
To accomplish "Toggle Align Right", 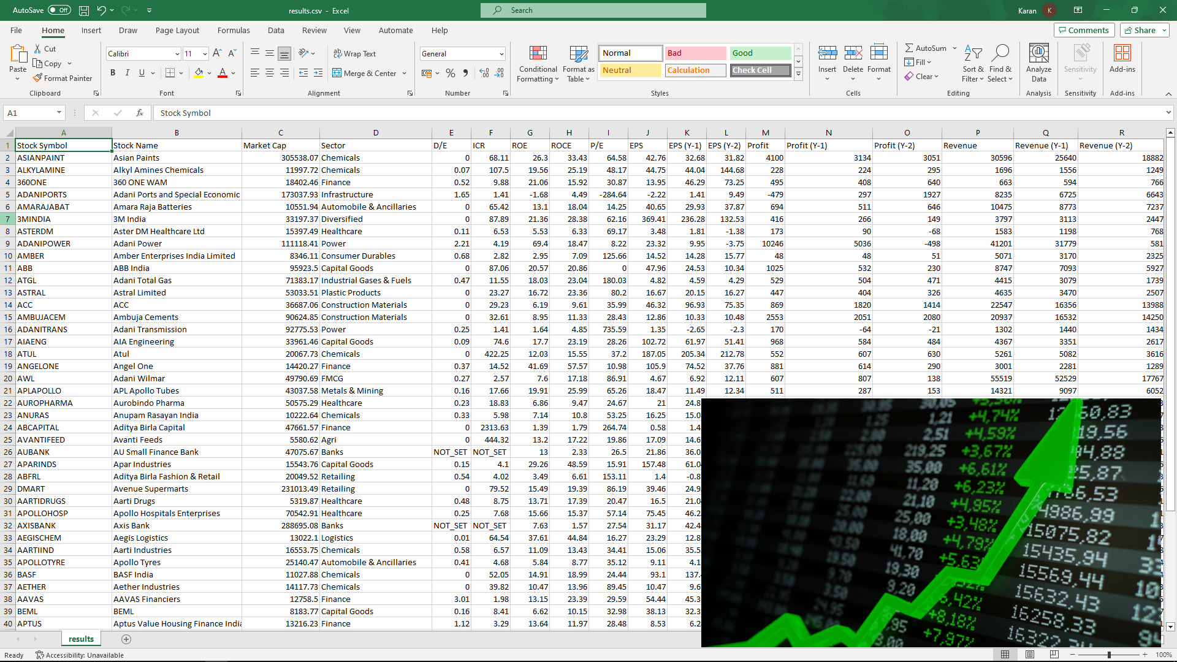I will coord(284,73).
